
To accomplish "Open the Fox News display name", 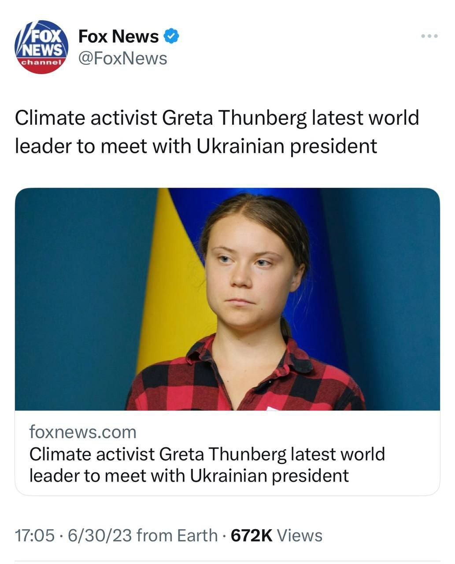I will (x=118, y=37).
